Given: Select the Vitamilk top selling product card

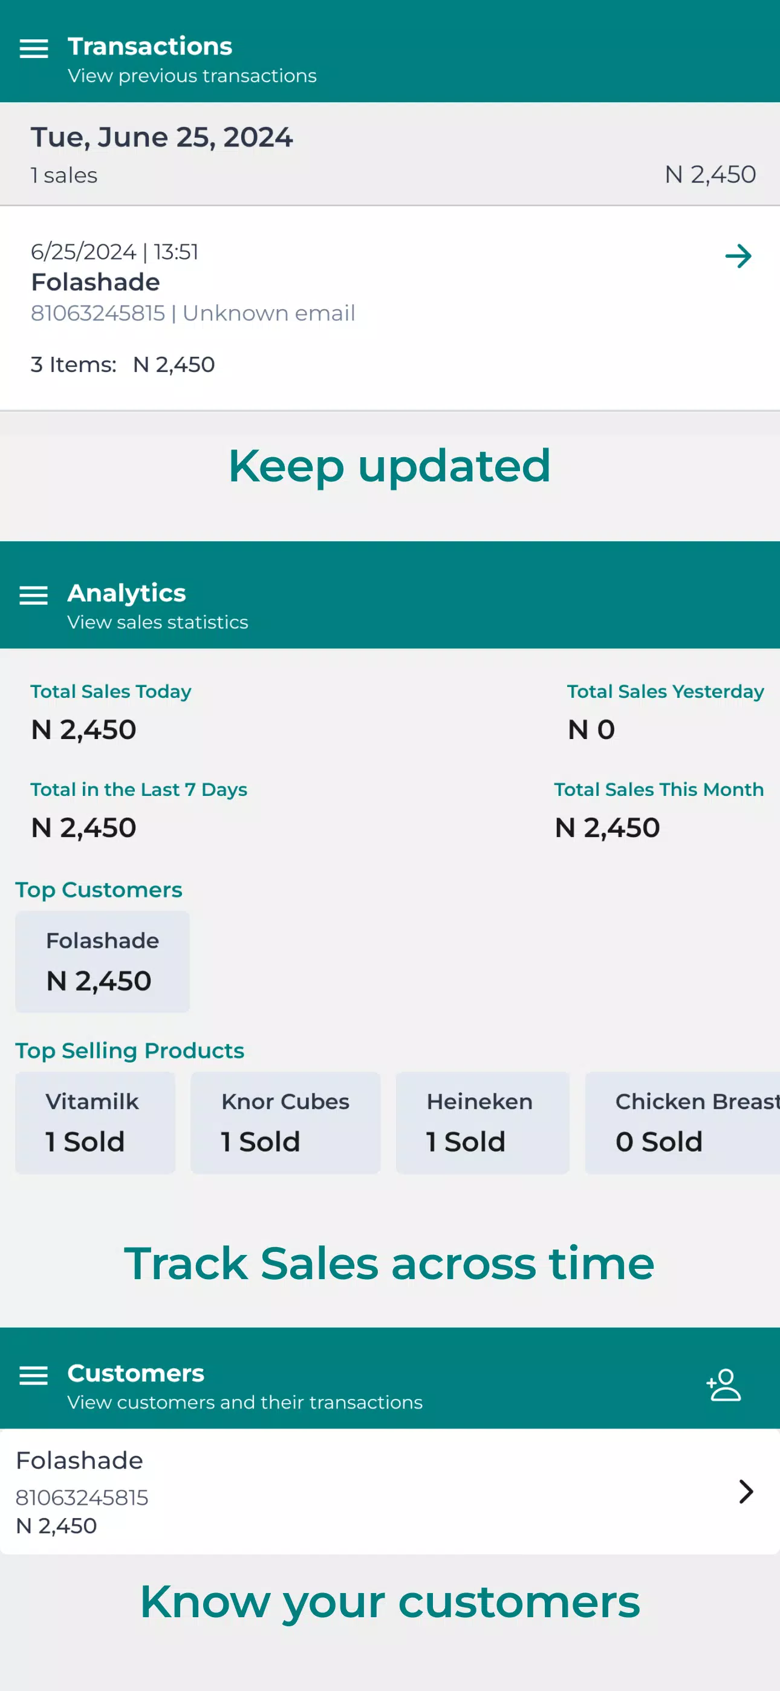Looking at the screenshot, I should [95, 1122].
